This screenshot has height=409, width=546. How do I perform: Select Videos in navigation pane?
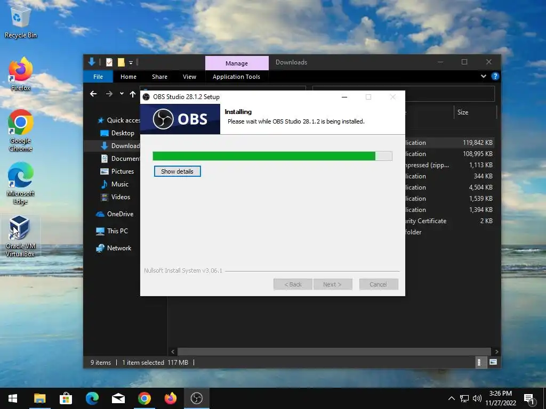click(x=116, y=197)
